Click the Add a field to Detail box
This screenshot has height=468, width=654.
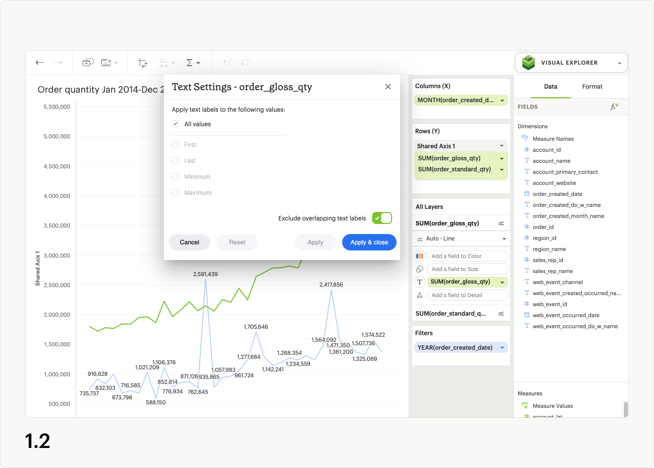coord(467,295)
